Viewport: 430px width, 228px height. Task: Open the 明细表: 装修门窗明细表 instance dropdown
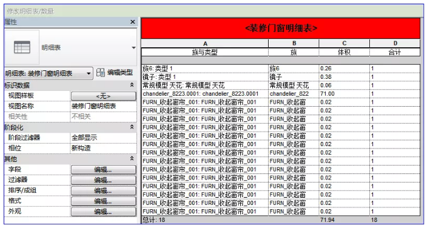pos(49,73)
